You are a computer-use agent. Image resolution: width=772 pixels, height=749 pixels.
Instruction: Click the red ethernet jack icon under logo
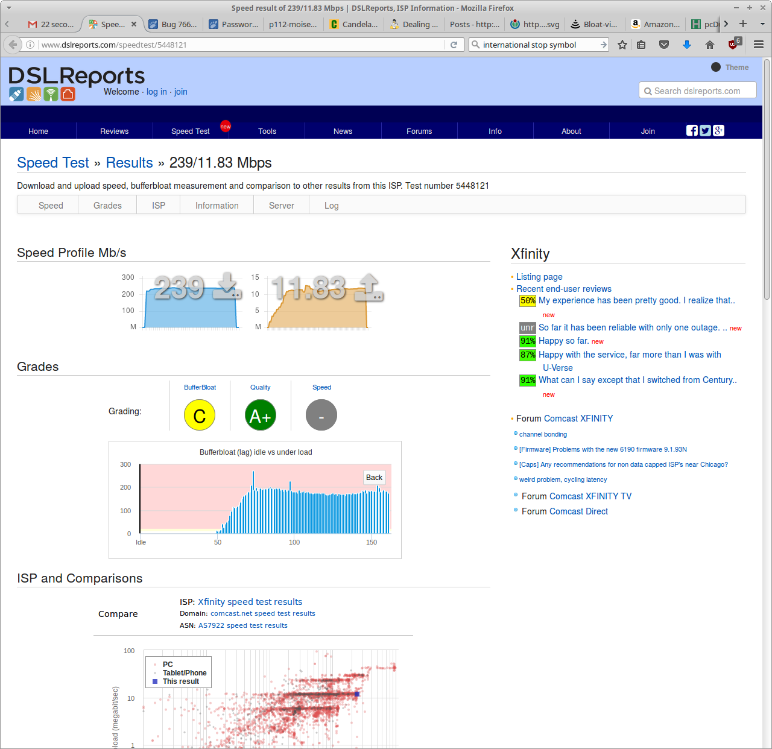pyautogui.click(x=68, y=94)
